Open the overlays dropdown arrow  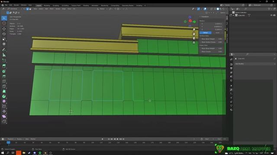tap(207, 9)
